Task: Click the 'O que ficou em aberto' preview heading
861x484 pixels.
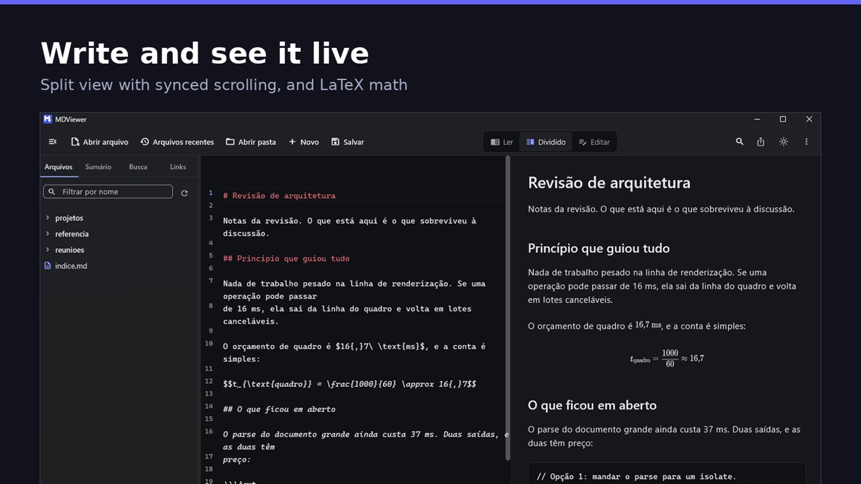Action: 592,405
